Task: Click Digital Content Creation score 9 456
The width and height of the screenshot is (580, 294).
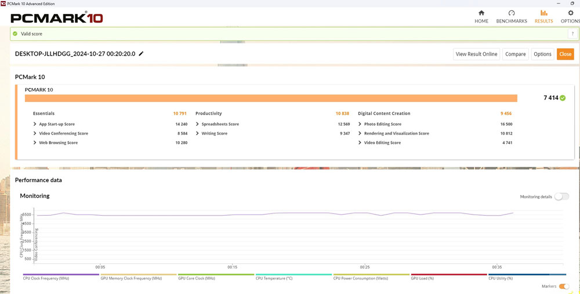Action: [x=506, y=114]
